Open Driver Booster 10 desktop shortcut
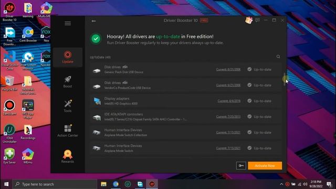 pyautogui.click(x=9, y=12)
